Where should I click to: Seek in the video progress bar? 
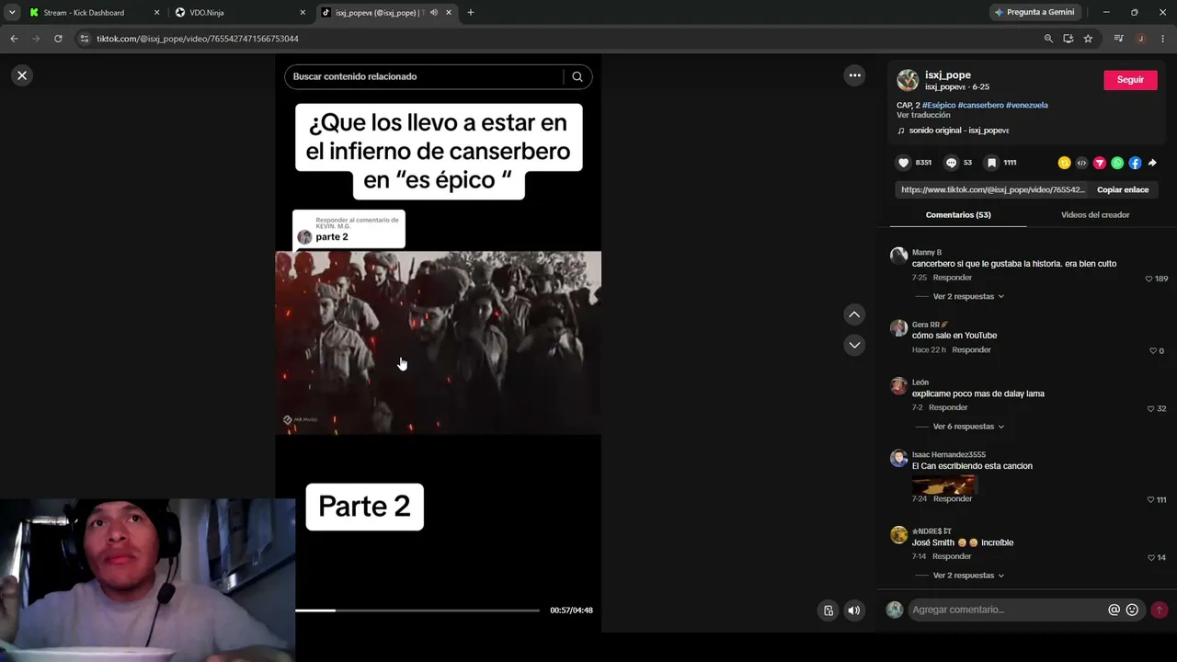[x=417, y=611]
